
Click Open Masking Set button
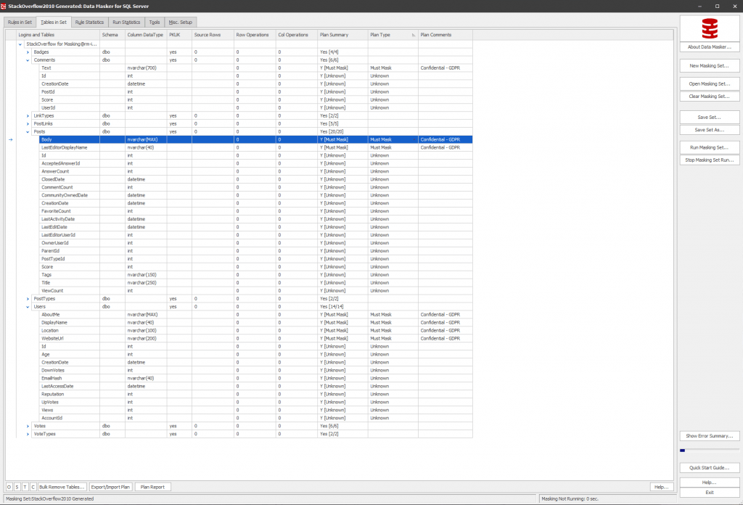[710, 84]
